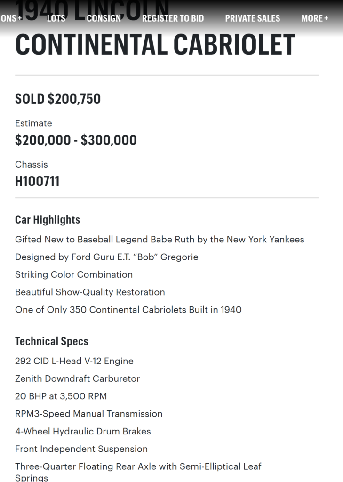Screen dimensions: 343x482
Task: Click the 292 CID L-Head V-12 Engine spec
Action: pyautogui.click(x=74, y=361)
